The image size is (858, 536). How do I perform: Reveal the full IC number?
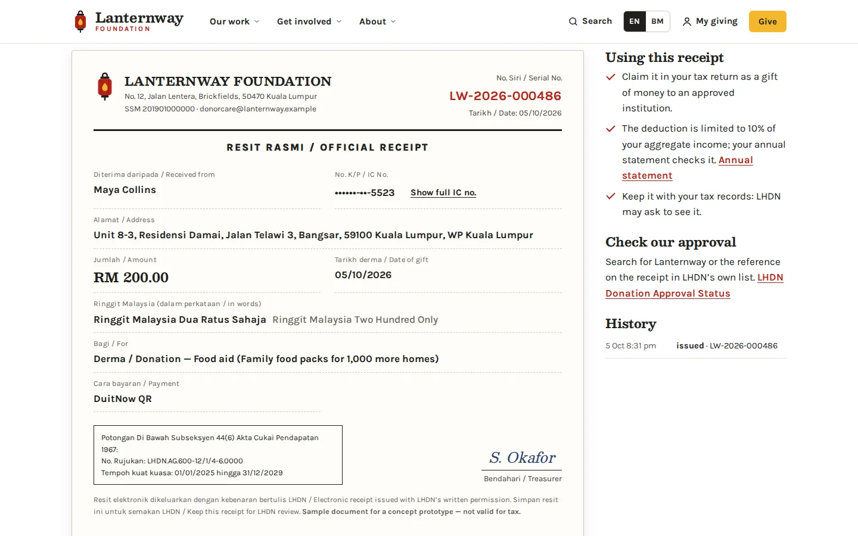tap(443, 193)
